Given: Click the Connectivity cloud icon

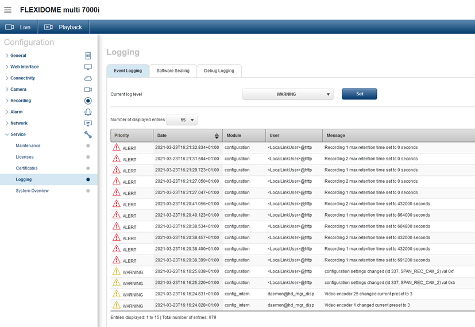Looking at the screenshot, I should 88,78.
